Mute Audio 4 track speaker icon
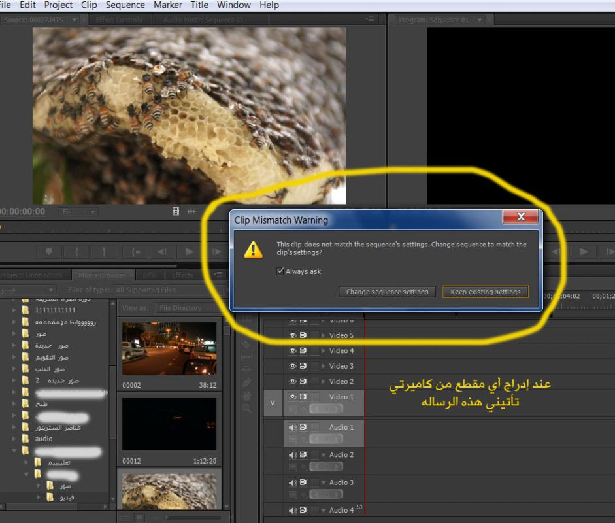Screen dimensions: 615x523 293,510
